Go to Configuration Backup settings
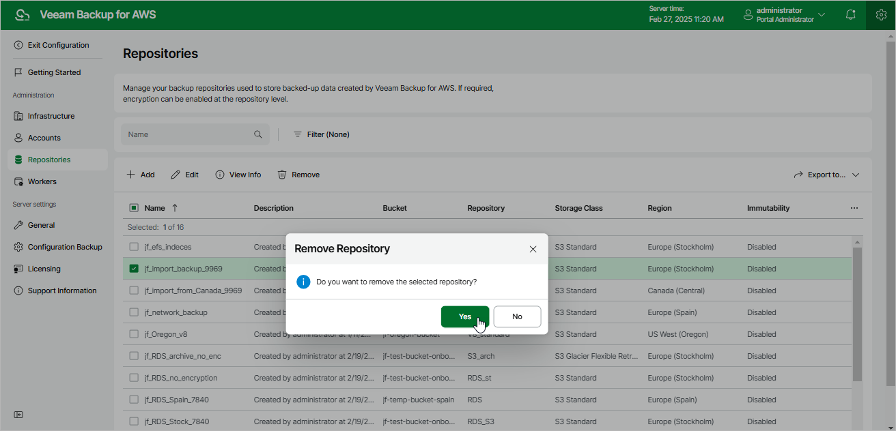The height and width of the screenshot is (431, 896). click(65, 247)
